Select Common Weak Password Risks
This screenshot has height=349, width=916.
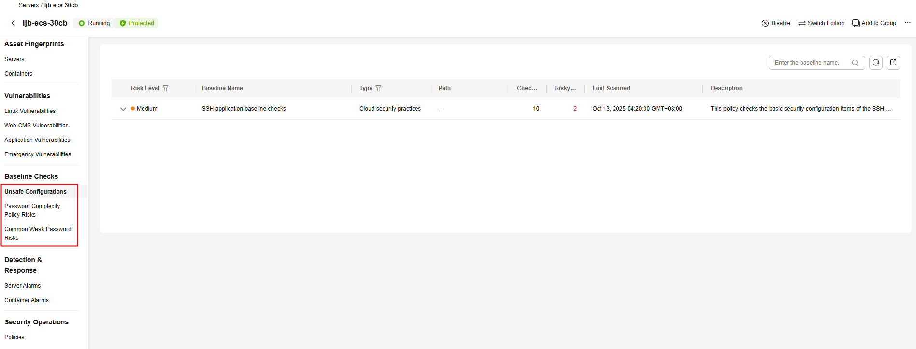38,234
